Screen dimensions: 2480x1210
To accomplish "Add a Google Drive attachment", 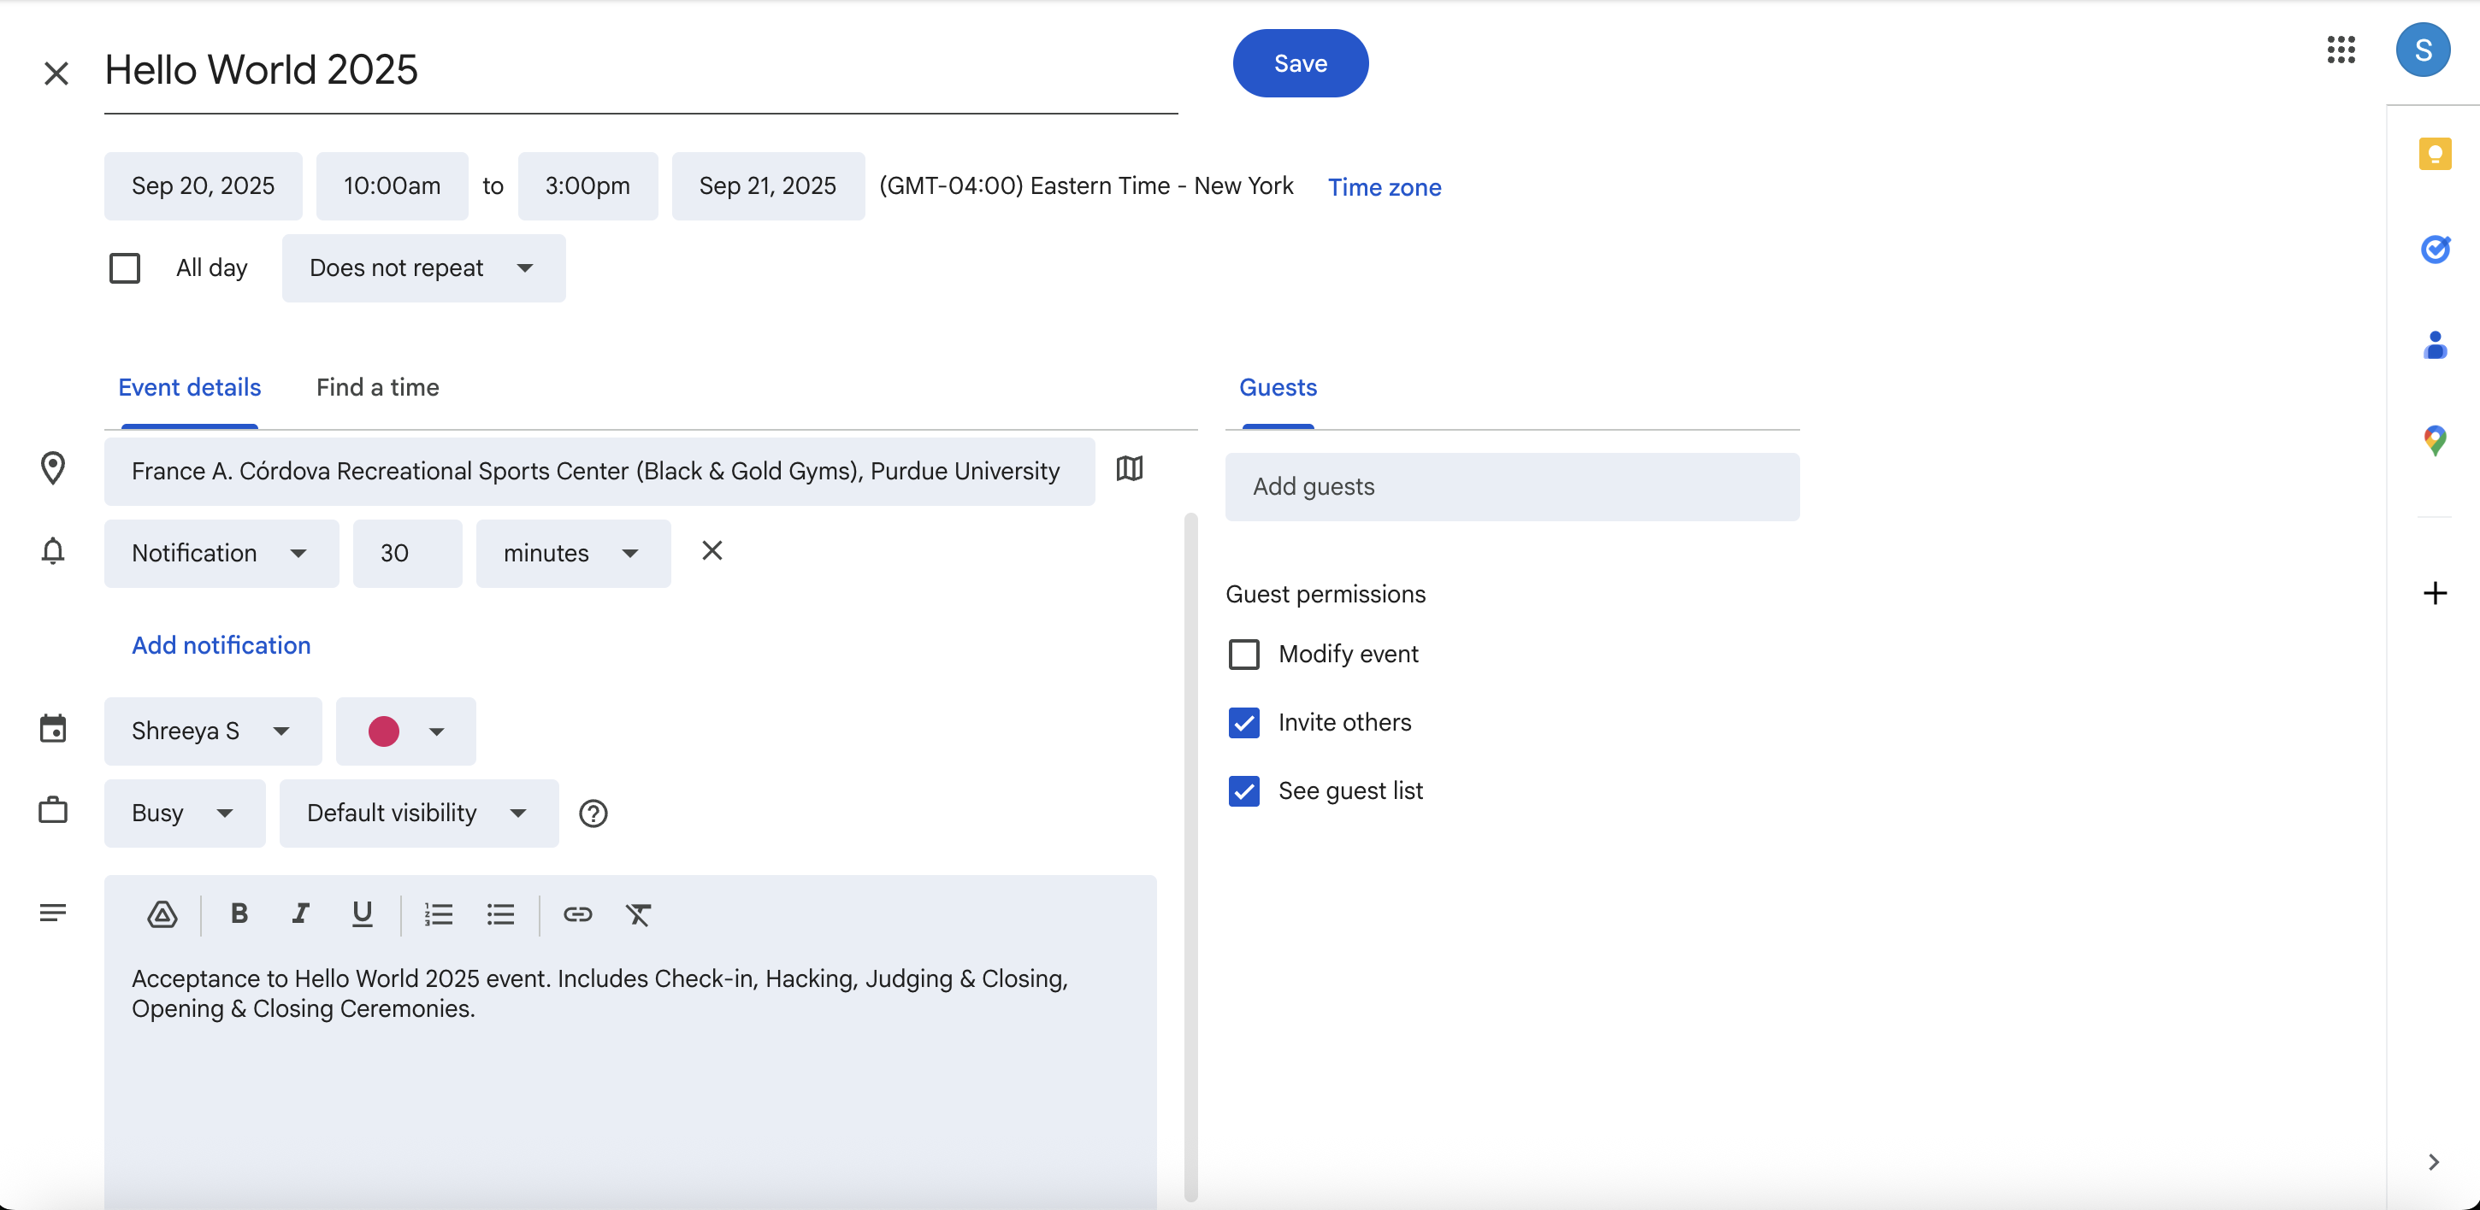I will coord(162,913).
